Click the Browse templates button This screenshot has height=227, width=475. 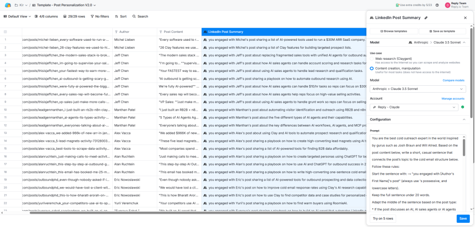393,31
